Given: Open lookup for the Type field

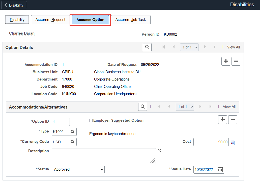Looking at the screenshot, I should click(x=73, y=132).
